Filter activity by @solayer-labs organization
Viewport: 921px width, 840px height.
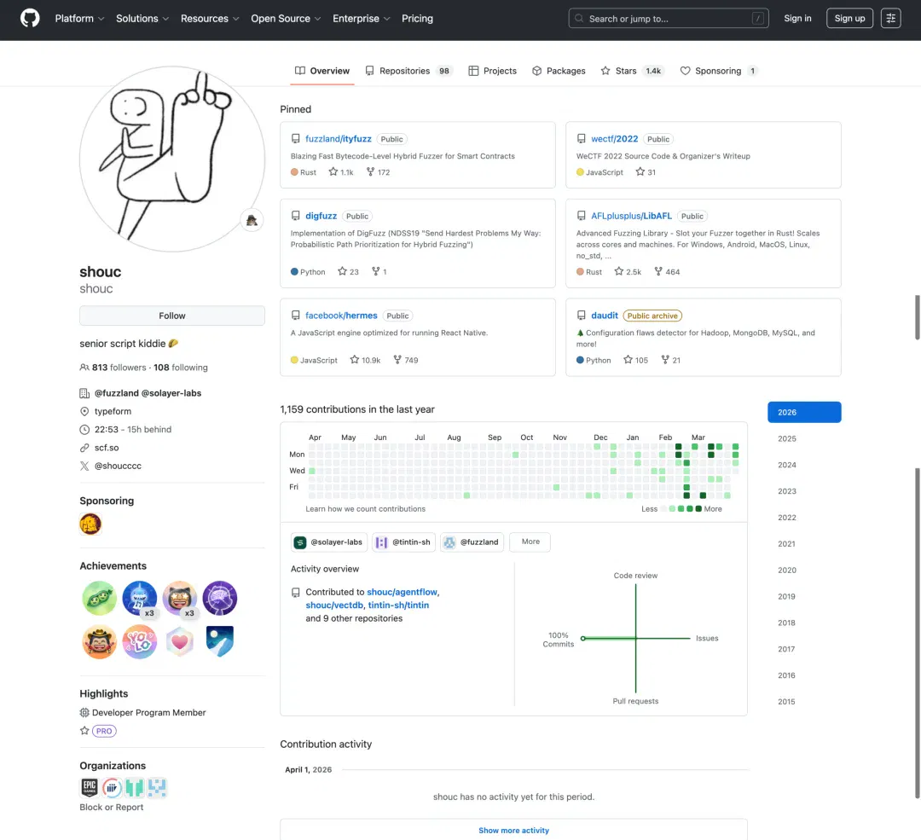pos(329,542)
